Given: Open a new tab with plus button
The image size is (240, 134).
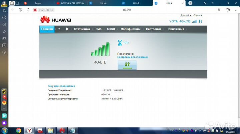Looking at the screenshot, I should click(x=190, y=3).
